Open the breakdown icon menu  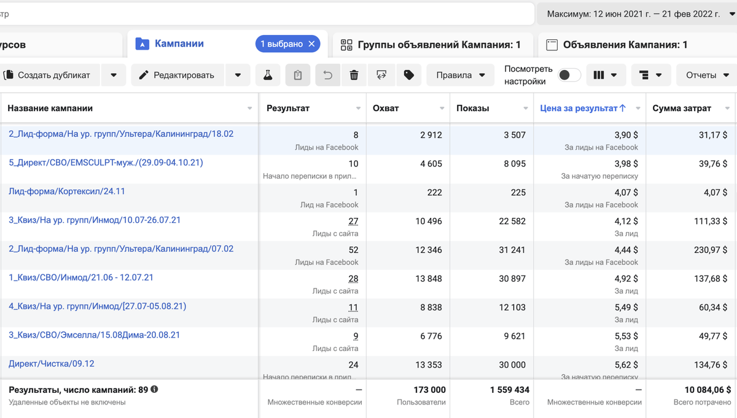point(650,75)
